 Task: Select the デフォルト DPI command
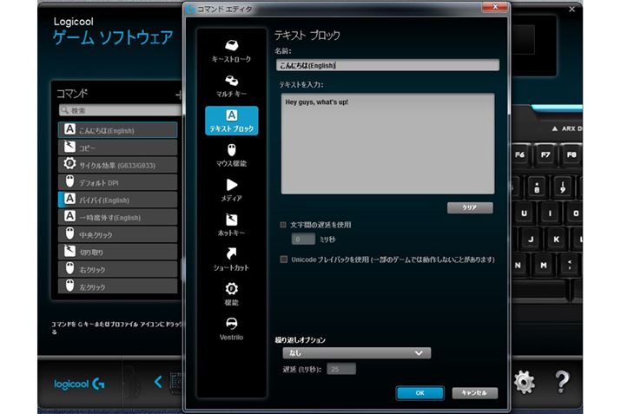pyautogui.click(x=117, y=182)
